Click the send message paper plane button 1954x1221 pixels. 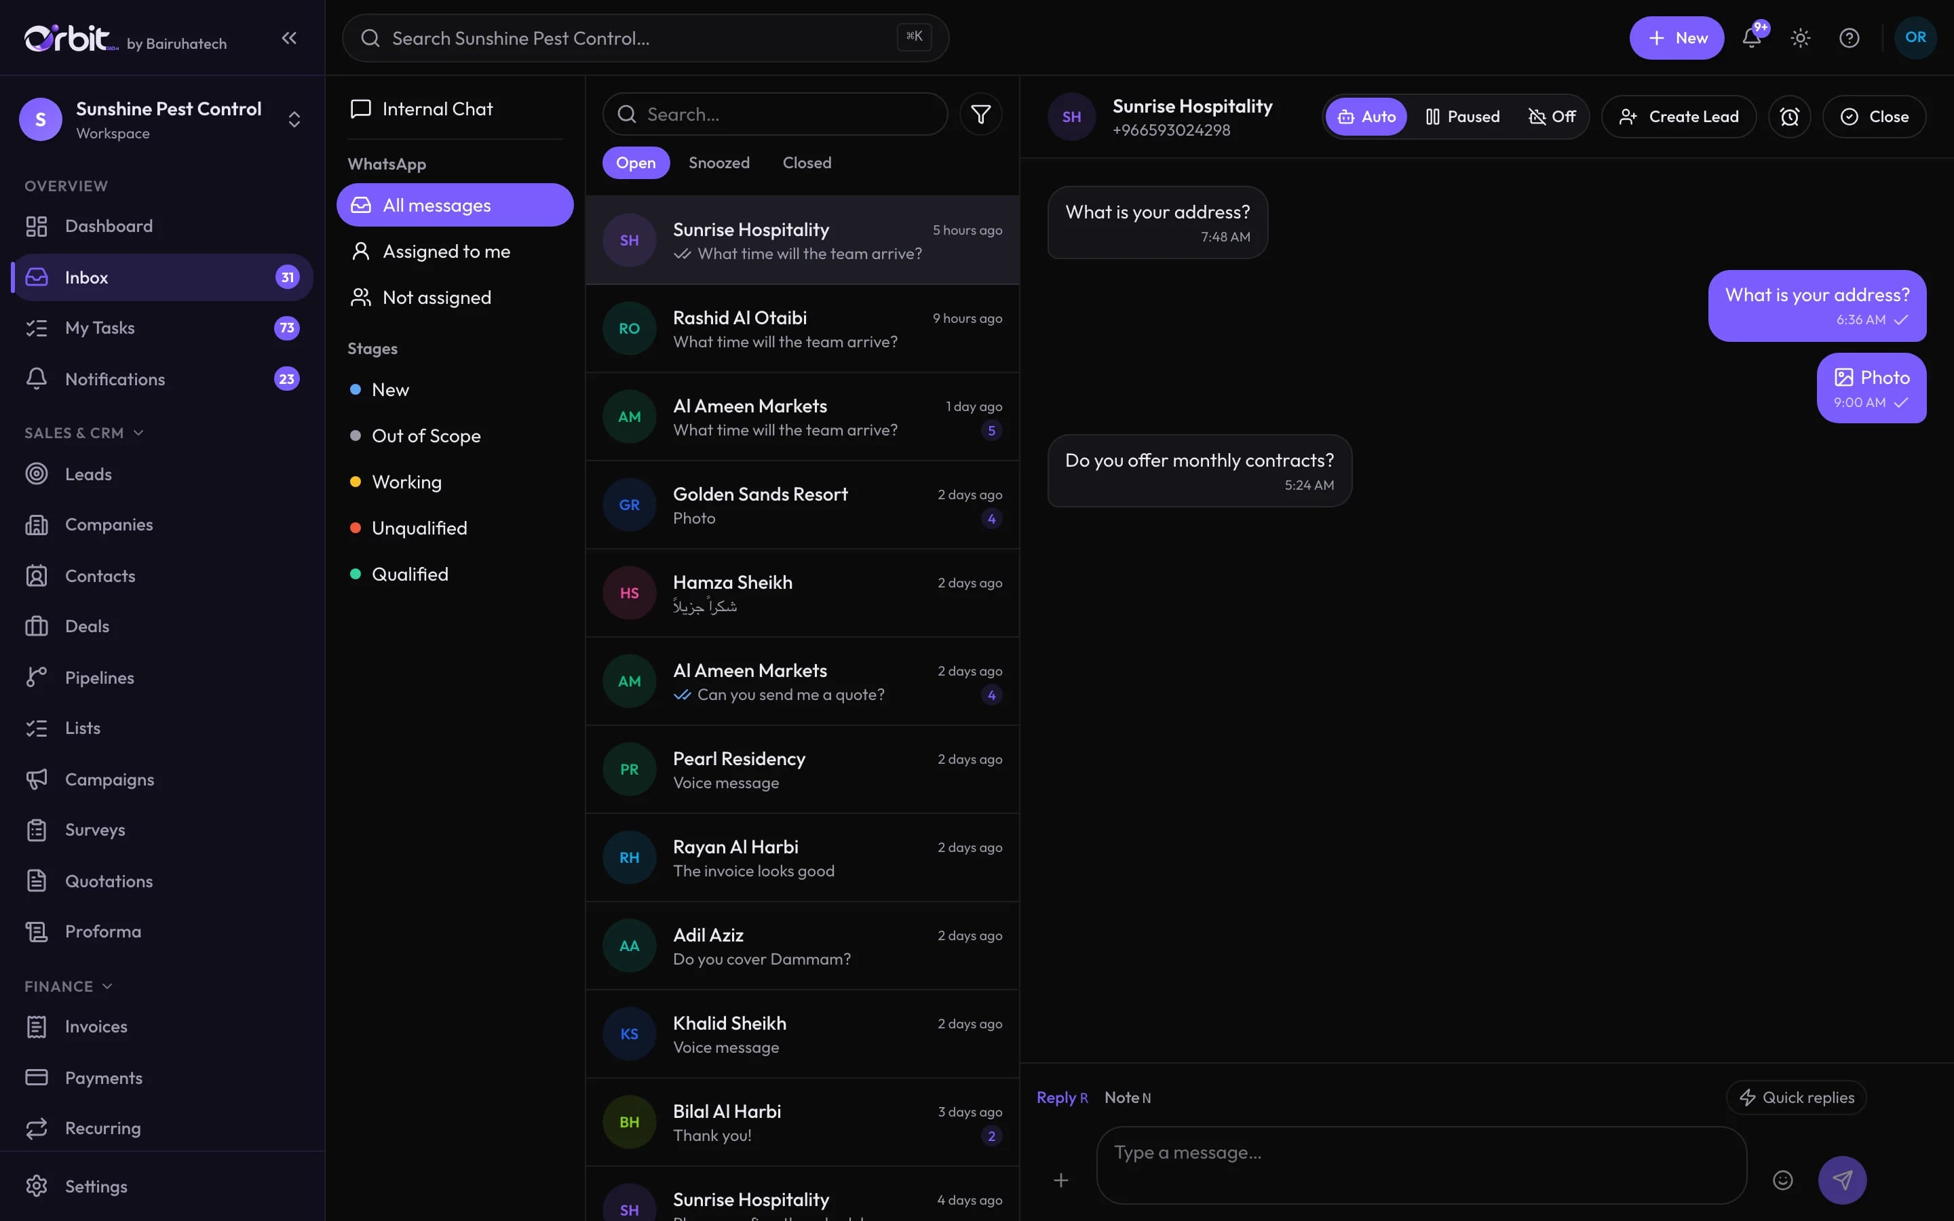(1842, 1180)
